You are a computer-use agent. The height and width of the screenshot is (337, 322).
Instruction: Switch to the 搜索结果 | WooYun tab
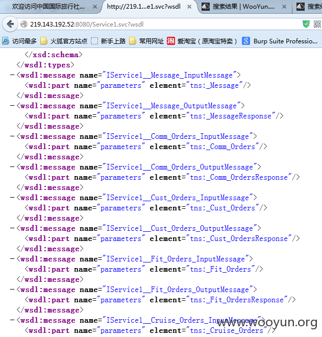(243, 7)
